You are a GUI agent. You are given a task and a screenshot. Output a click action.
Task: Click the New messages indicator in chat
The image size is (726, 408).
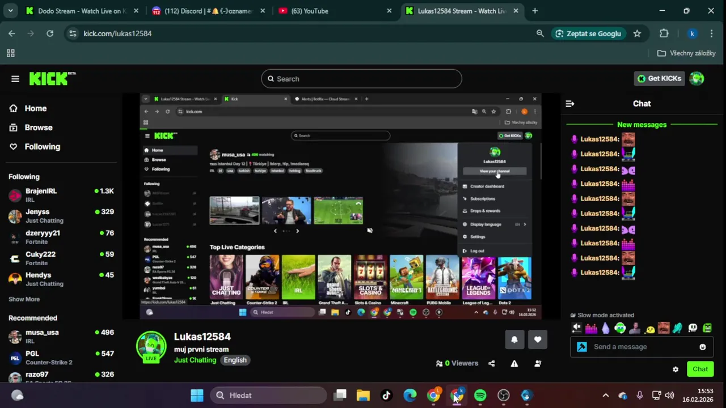[641, 125]
